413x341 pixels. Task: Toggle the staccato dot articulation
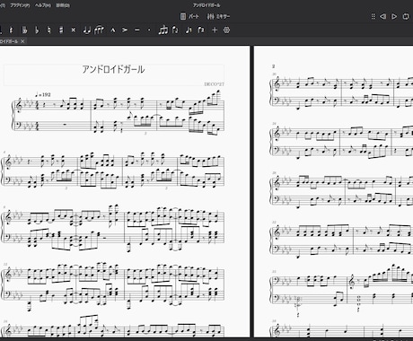[149, 30]
